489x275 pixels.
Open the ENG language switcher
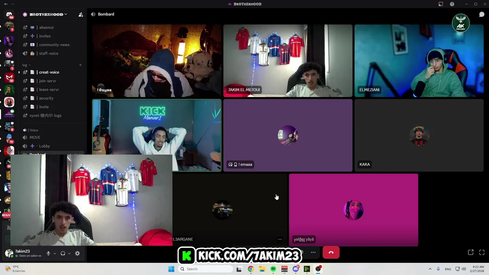coord(448,269)
